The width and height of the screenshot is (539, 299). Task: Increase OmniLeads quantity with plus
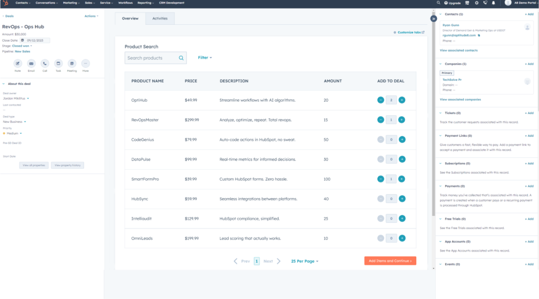click(402, 238)
